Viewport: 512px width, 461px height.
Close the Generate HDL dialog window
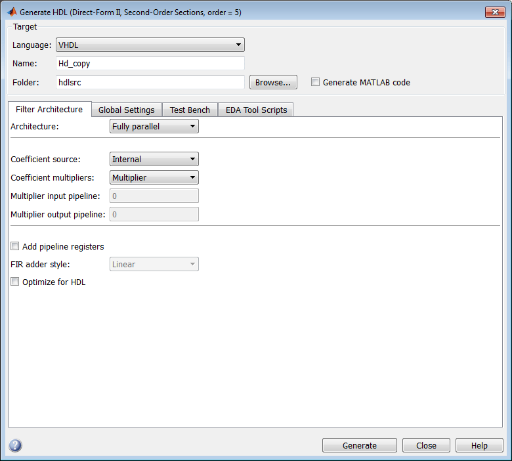(495, 12)
